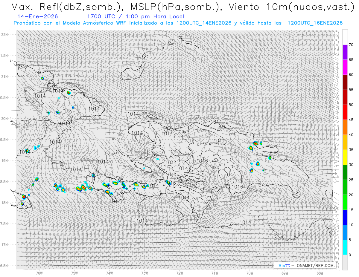Click the '69W' longitude label
The image size is (359, 277).
click(285, 273)
